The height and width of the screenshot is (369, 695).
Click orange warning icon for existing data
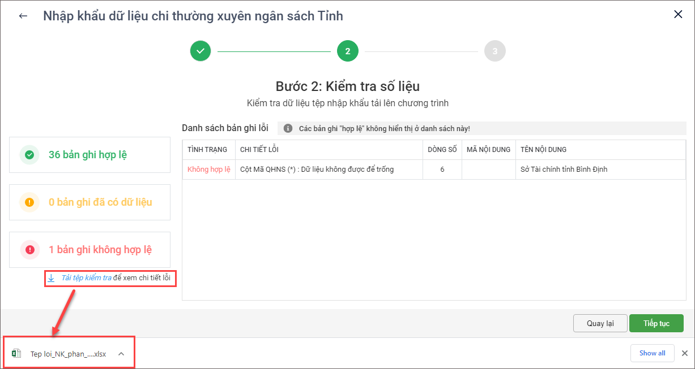[x=29, y=202]
